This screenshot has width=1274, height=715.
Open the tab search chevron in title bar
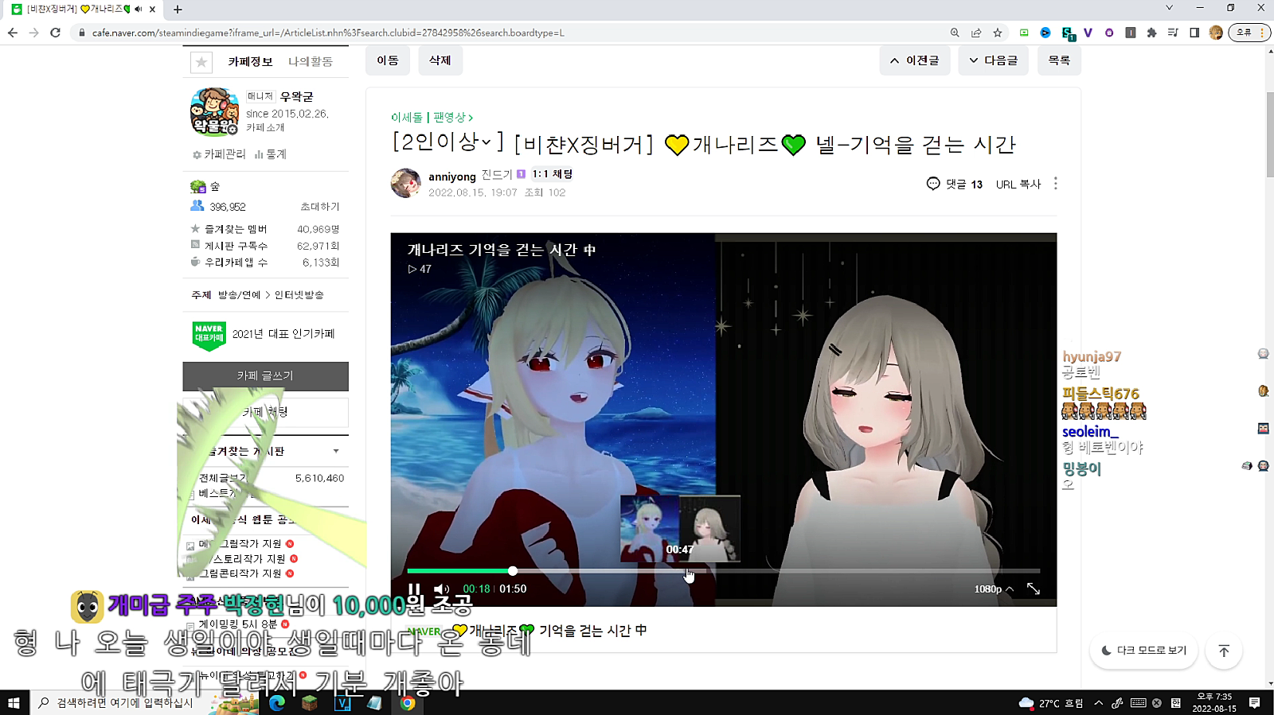point(1169,8)
